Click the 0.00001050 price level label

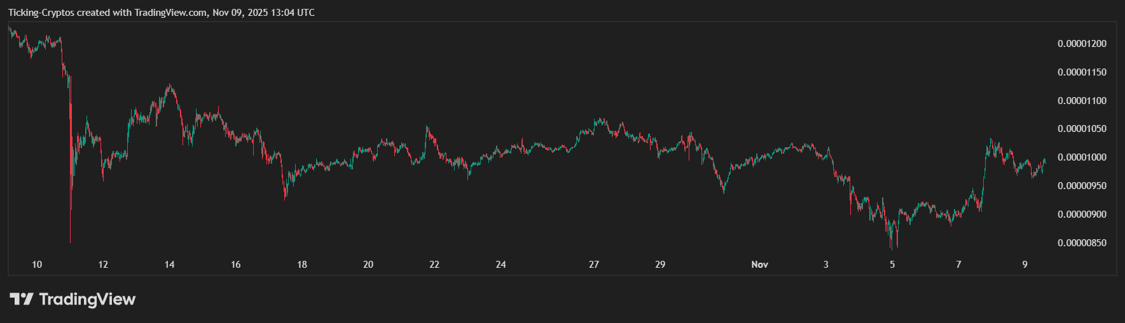click(1082, 129)
